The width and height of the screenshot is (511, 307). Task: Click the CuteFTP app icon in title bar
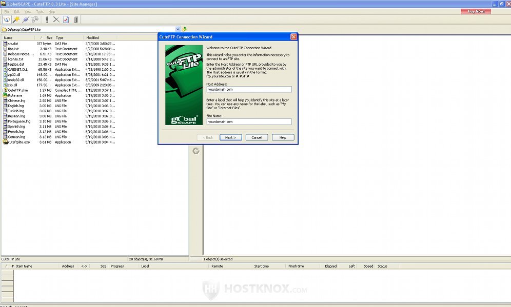click(x=3, y=4)
